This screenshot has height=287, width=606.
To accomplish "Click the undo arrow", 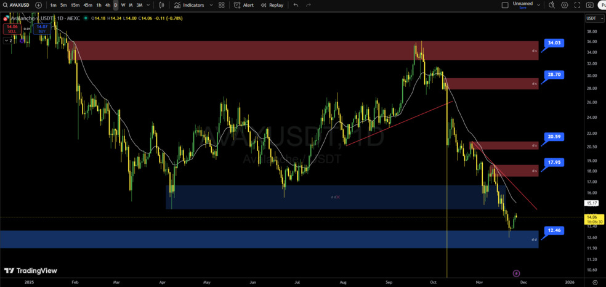I will (x=296, y=5).
